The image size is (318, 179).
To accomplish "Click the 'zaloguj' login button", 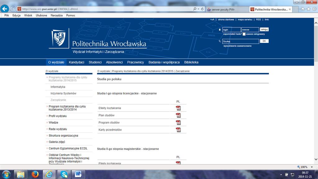I will pos(264,30).
